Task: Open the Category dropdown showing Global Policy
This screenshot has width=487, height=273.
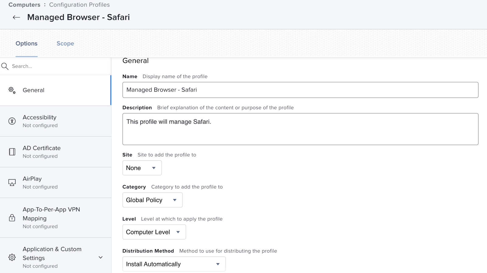Action: coord(152,200)
